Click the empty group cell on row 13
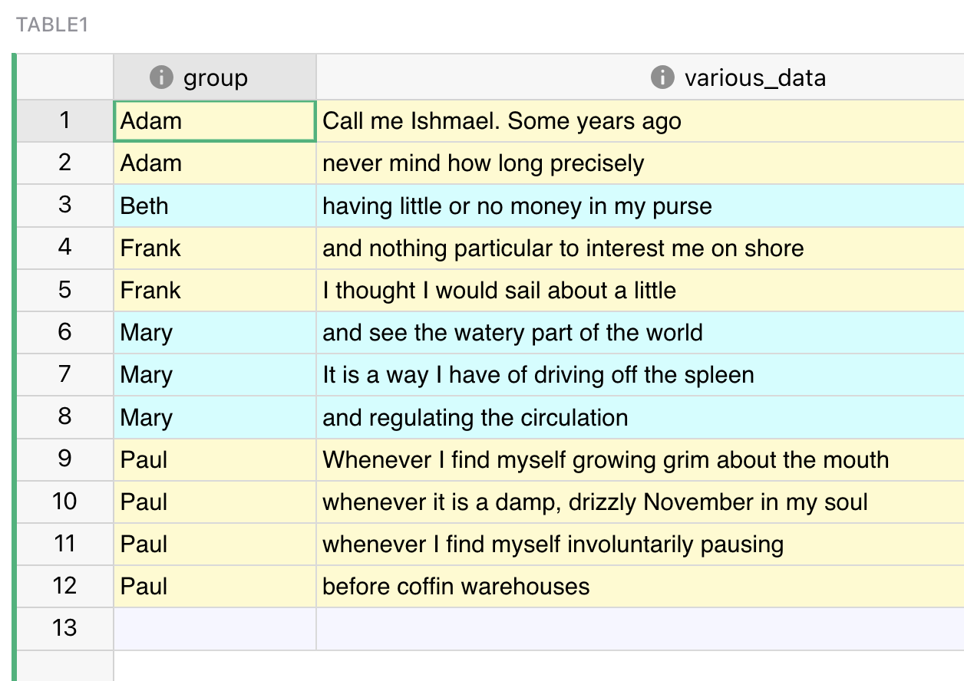 click(x=215, y=628)
